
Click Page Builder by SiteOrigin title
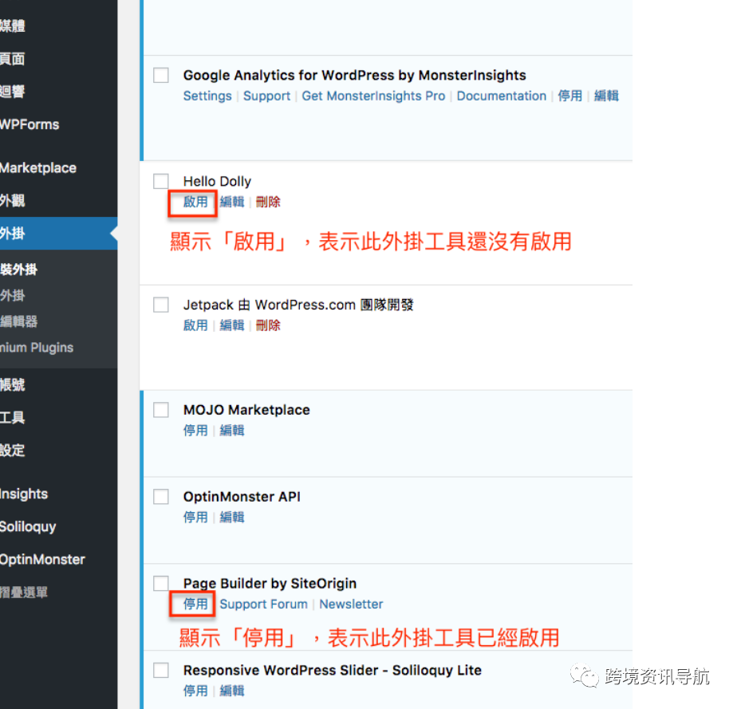(x=270, y=583)
